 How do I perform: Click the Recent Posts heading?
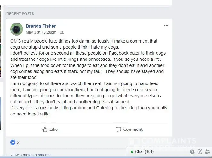pyautogui.click(x=20, y=14)
